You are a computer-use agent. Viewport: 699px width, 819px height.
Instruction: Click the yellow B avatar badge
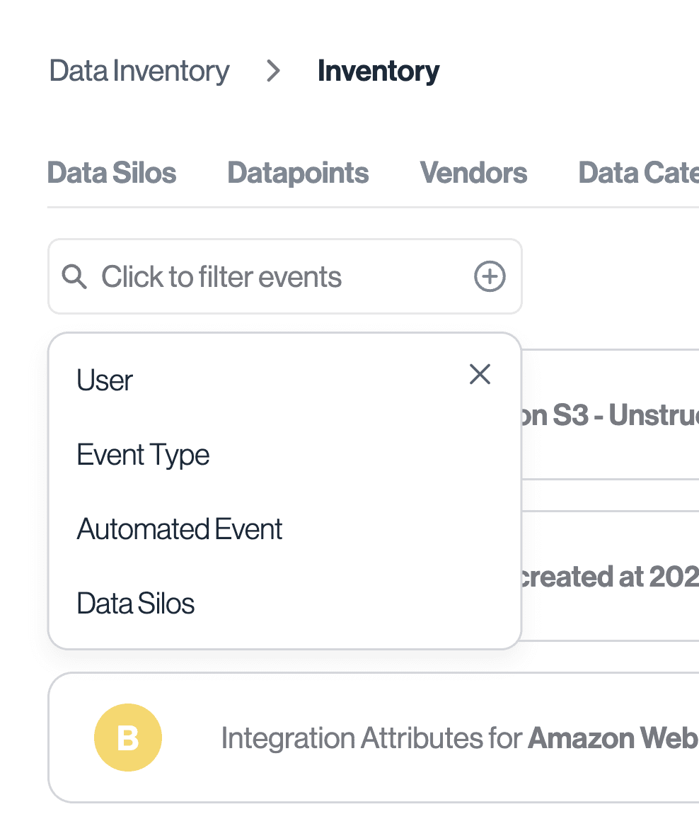click(x=128, y=737)
